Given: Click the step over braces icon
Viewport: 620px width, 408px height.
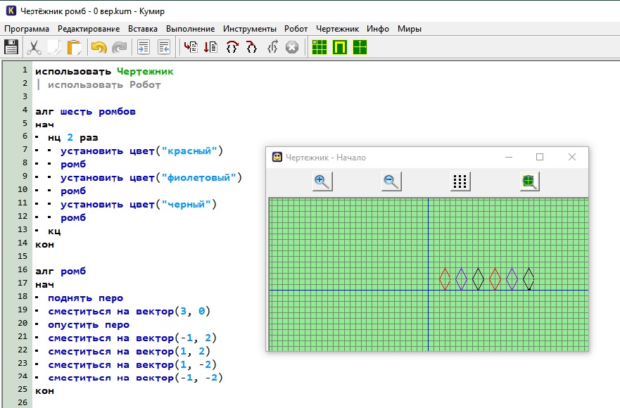Looking at the screenshot, I should (232, 47).
